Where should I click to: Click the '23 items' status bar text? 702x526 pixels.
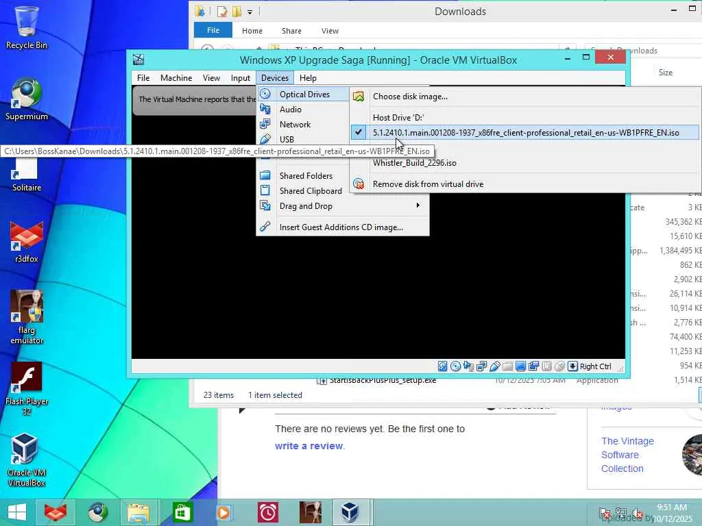click(x=219, y=395)
